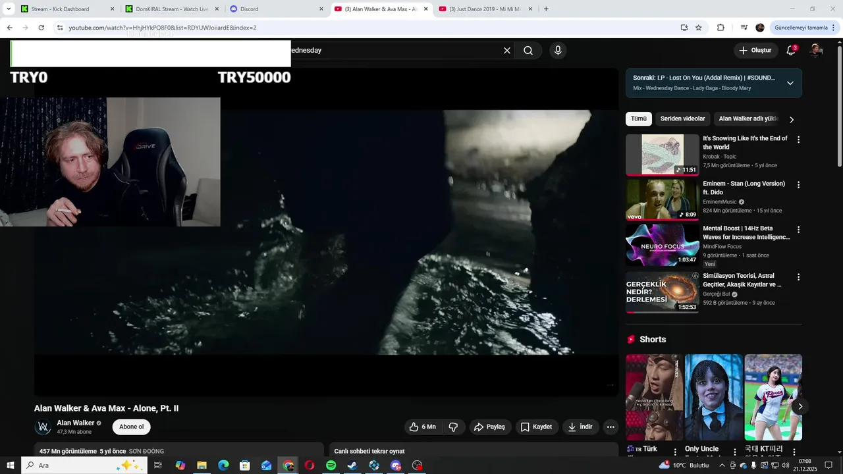
Task: Open Chrome tab search dropdown
Action: click(x=9, y=9)
